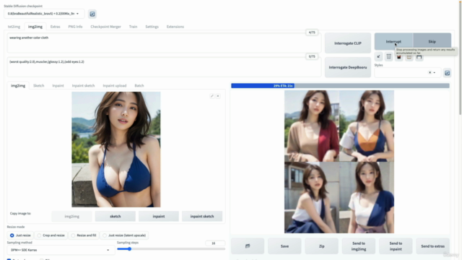Click the Zip button
Viewport: 462px width, 260px height.
(x=322, y=246)
